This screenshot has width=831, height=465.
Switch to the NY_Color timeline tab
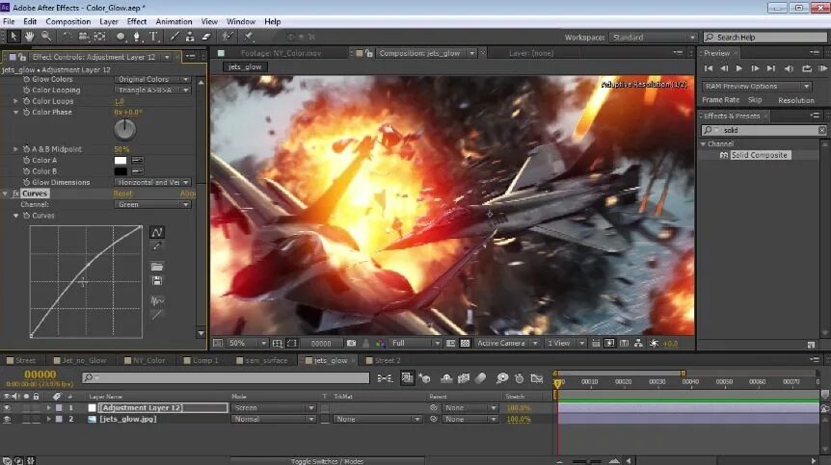pos(145,360)
